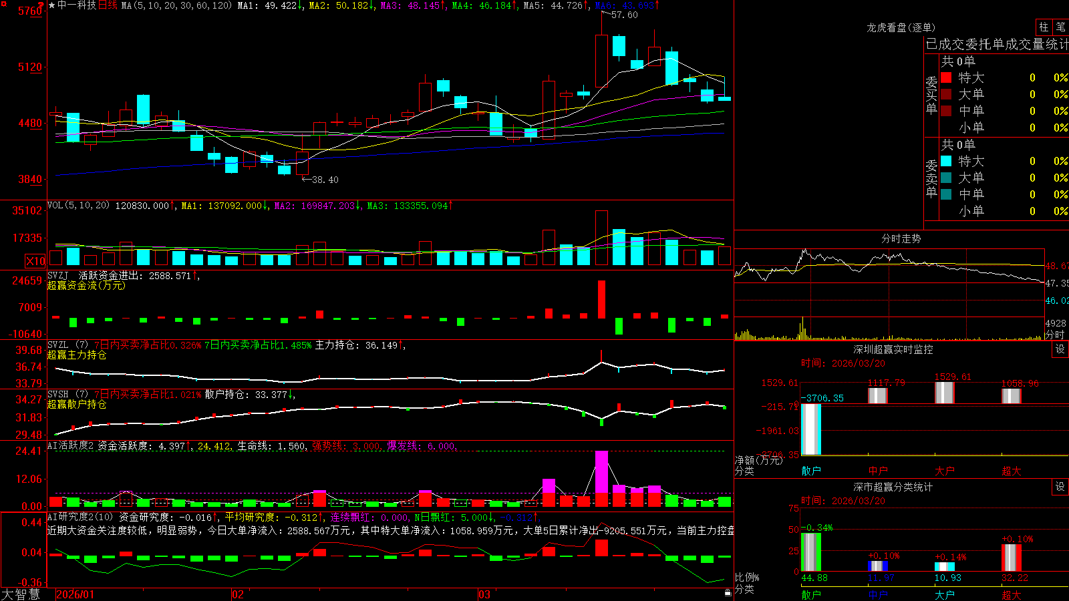
Task: Click the 委买单 vertical label
Action: click(x=931, y=95)
